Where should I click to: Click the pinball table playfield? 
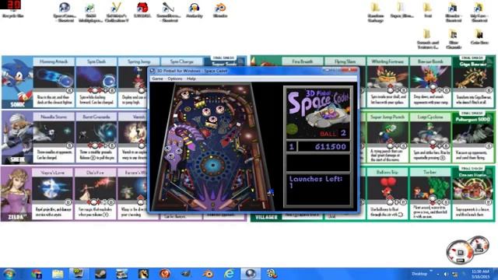pos(212,146)
